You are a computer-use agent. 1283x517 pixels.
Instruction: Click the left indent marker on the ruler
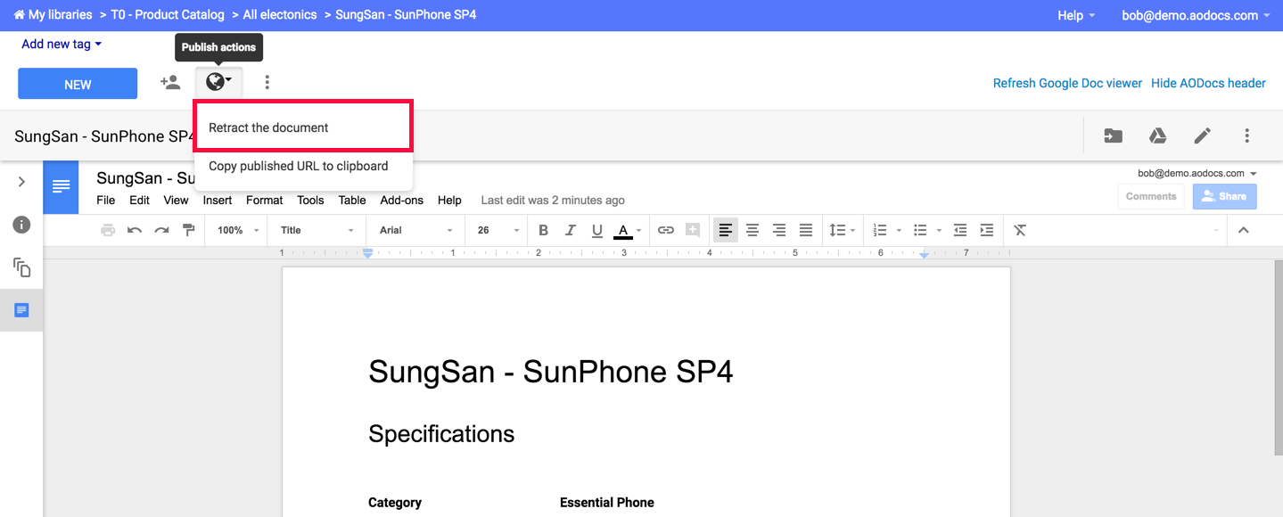(x=367, y=254)
